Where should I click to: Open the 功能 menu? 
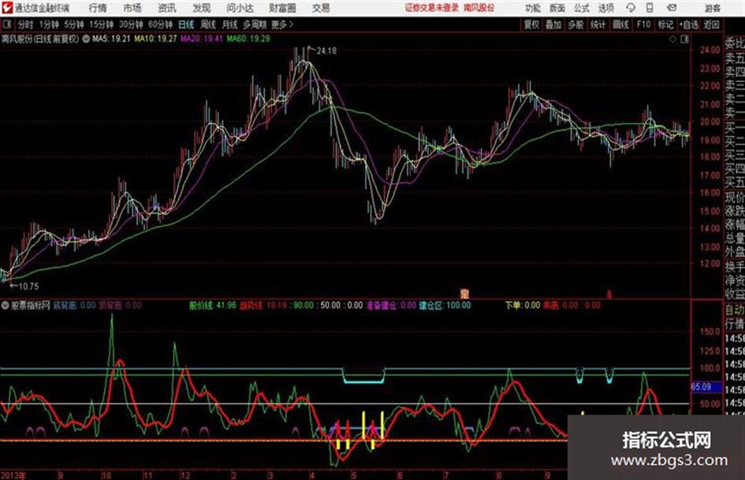click(x=533, y=8)
